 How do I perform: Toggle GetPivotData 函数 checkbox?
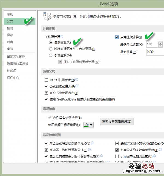point(46,99)
